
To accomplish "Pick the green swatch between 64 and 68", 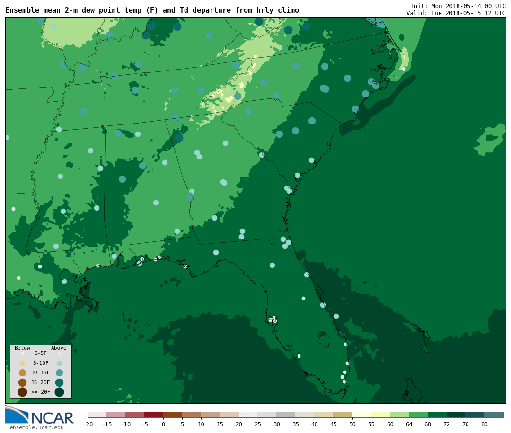I will [418, 415].
